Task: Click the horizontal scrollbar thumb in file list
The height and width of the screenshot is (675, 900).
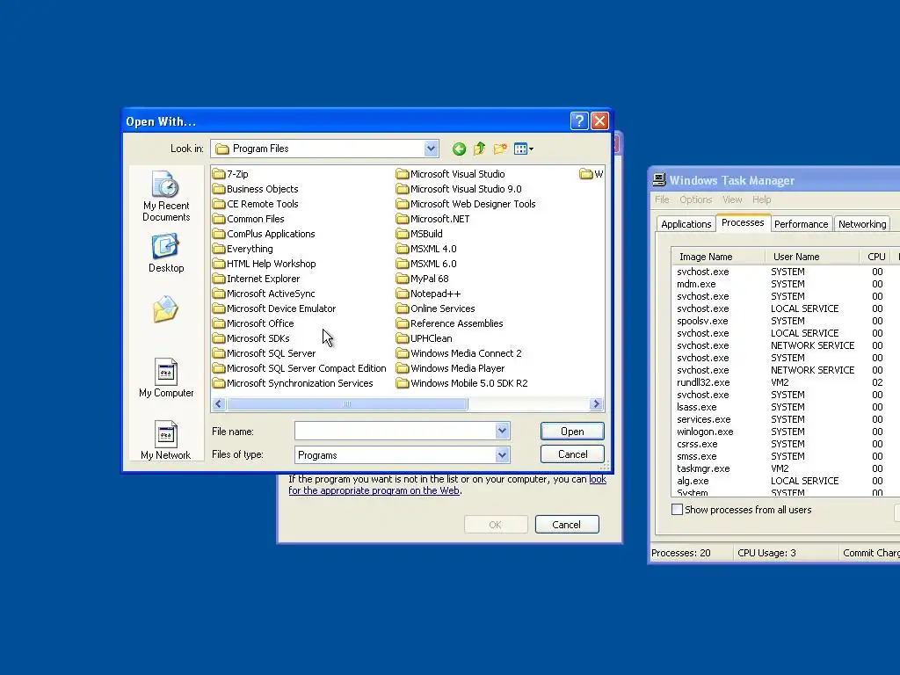Action: (x=347, y=404)
